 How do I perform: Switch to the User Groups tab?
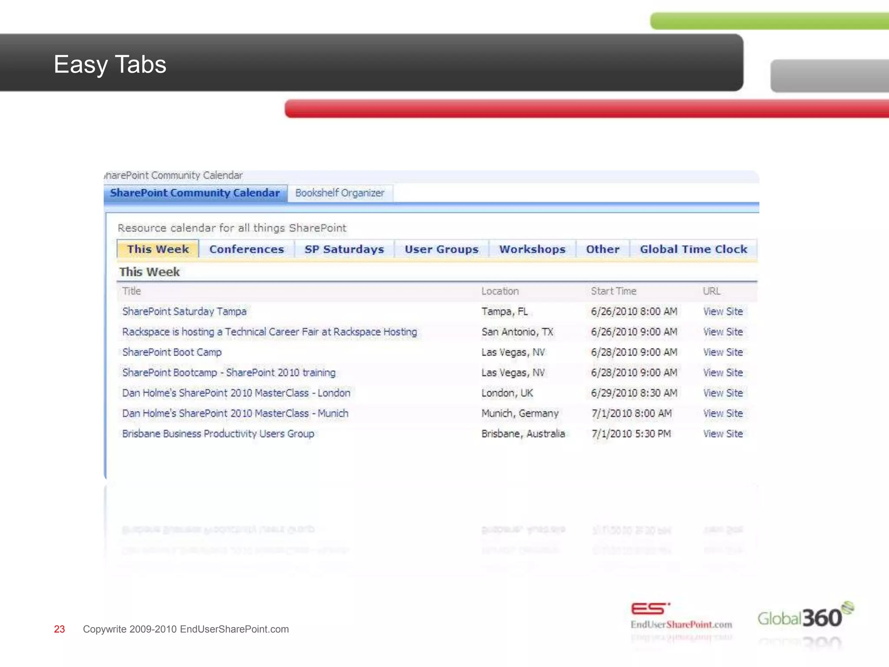[441, 249]
